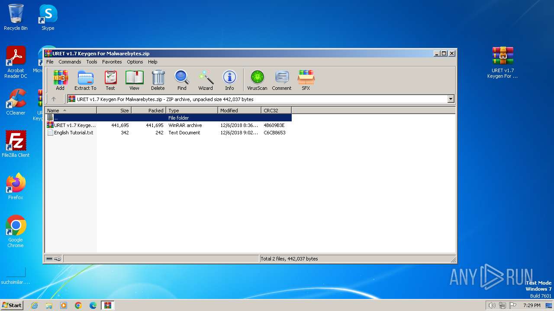Select URET v1.7 Keygen archive on desktop
The height and width of the screenshot is (311, 554).
tap(502, 62)
